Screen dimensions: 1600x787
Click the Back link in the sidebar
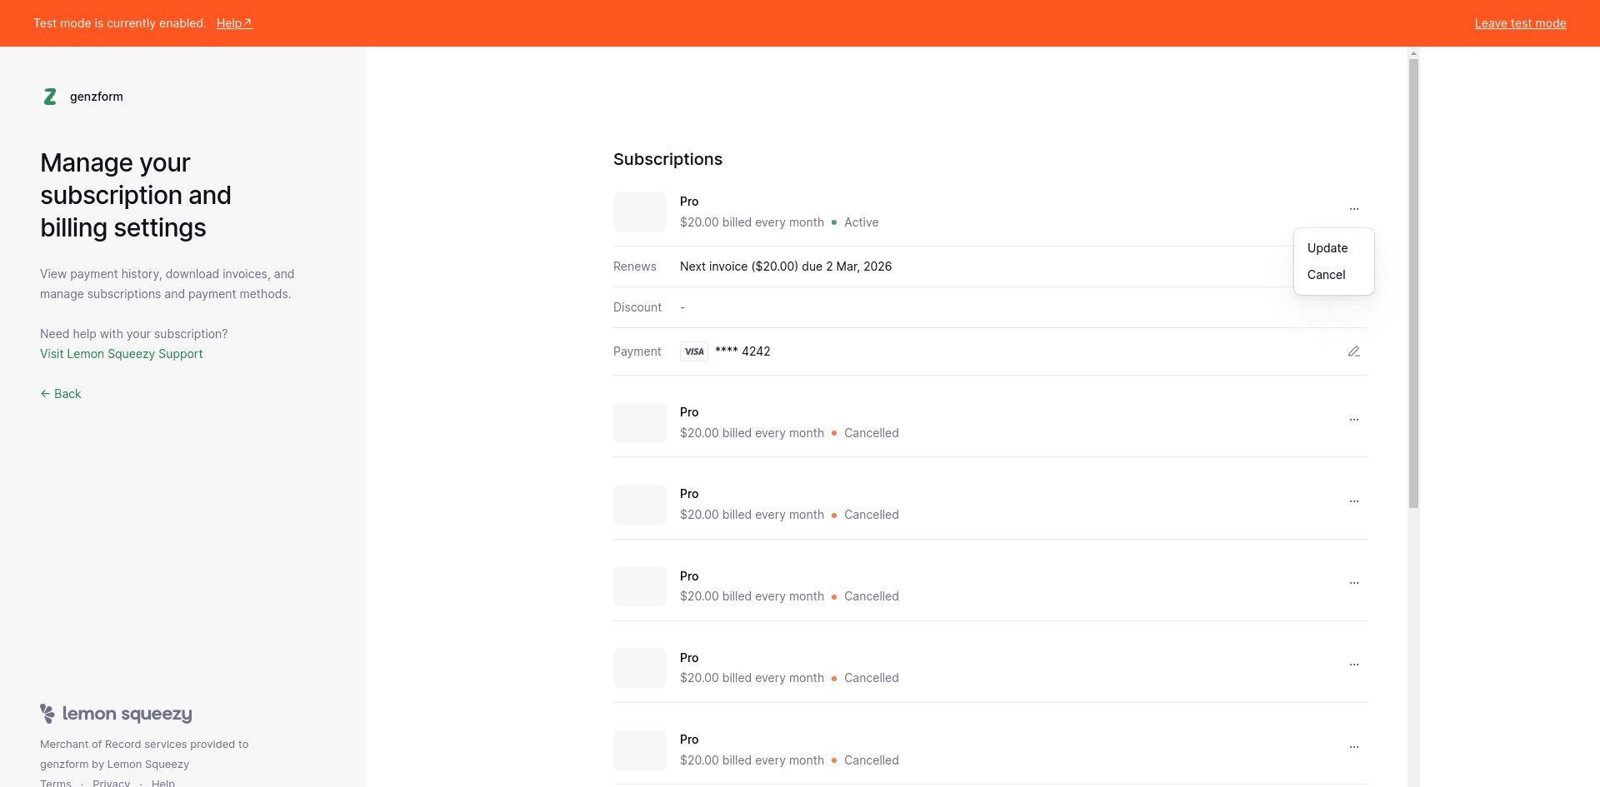[x=60, y=393]
